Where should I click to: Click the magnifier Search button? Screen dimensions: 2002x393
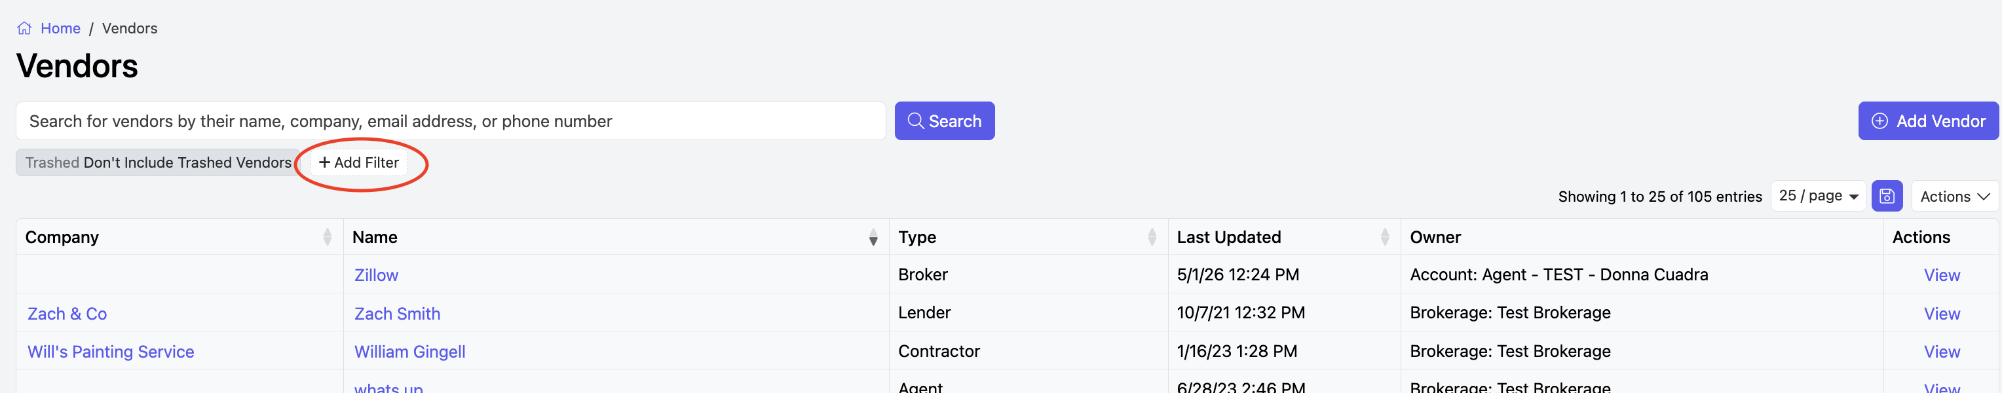tap(944, 121)
